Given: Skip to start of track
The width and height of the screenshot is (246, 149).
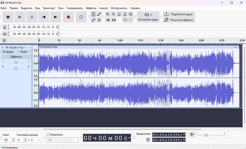Looking at the screenshot, I should (44, 17).
